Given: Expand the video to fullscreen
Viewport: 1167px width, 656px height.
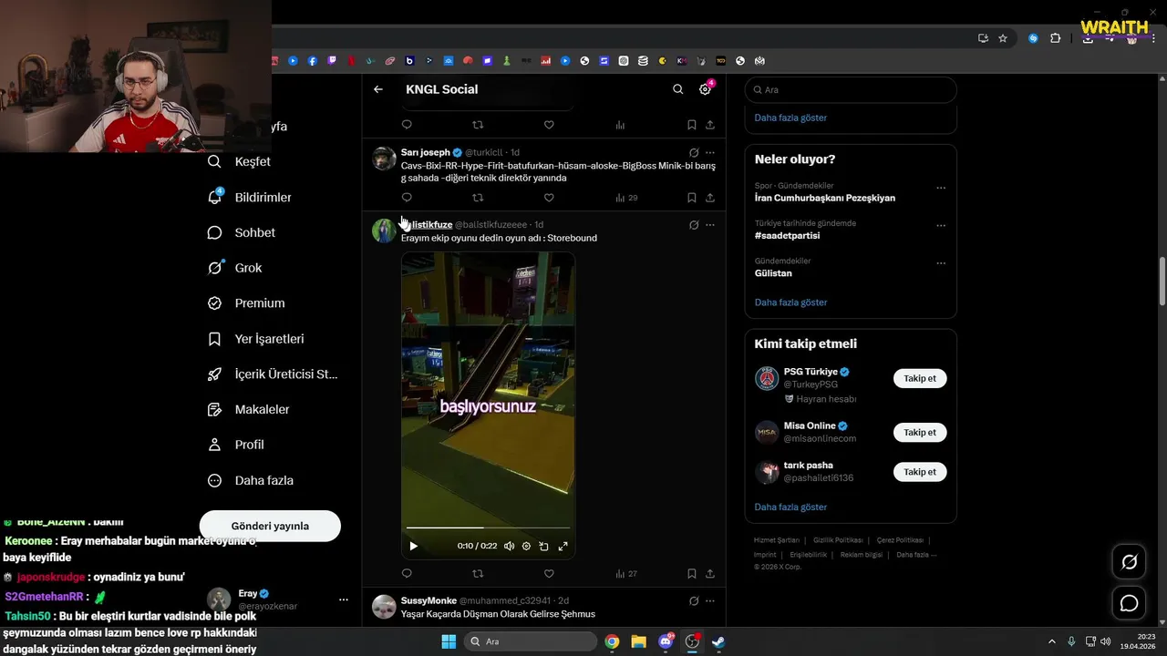Looking at the screenshot, I should point(563,546).
